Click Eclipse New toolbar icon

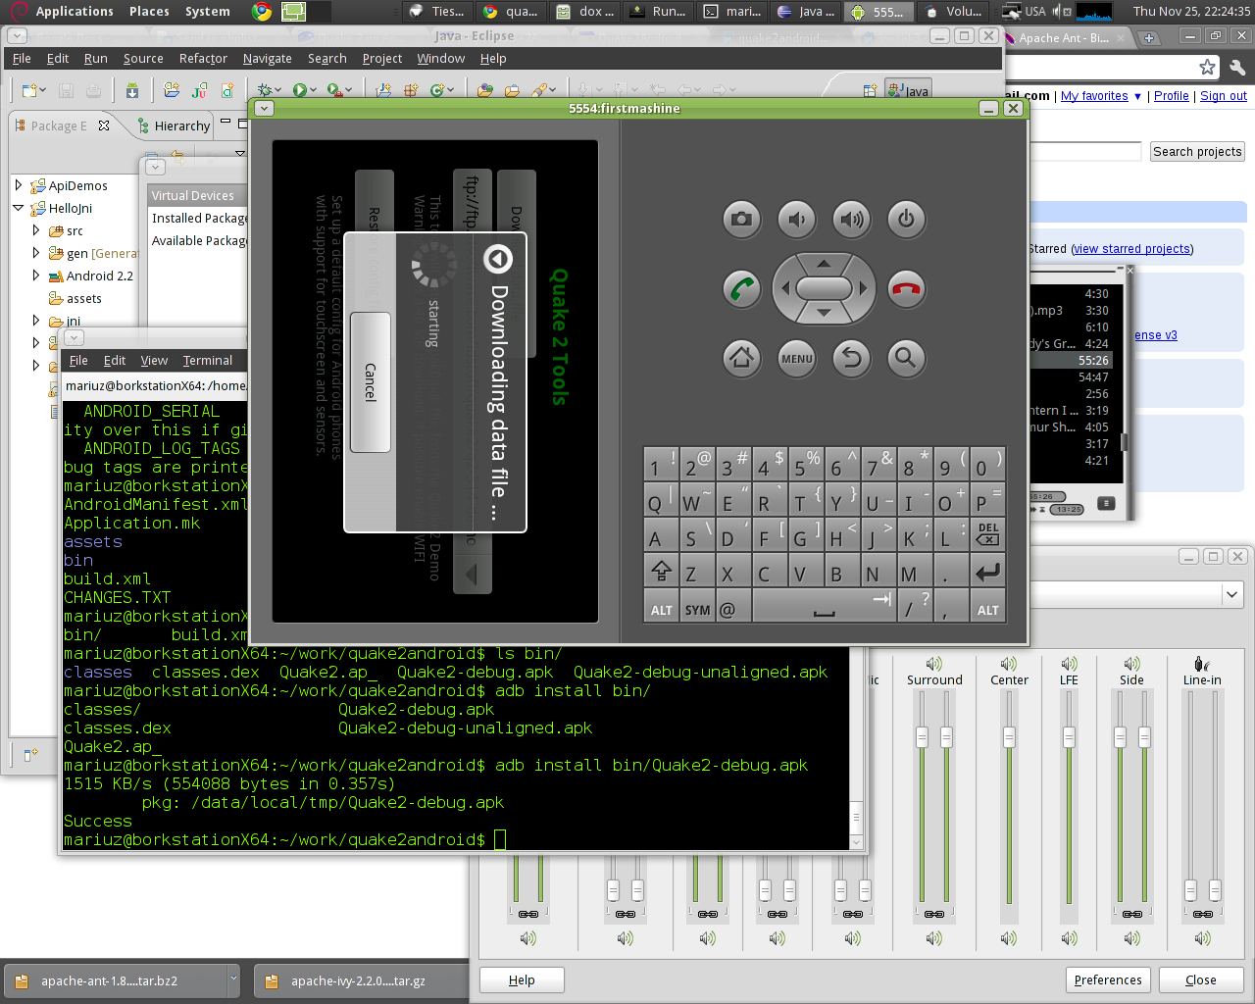click(x=29, y=90)
